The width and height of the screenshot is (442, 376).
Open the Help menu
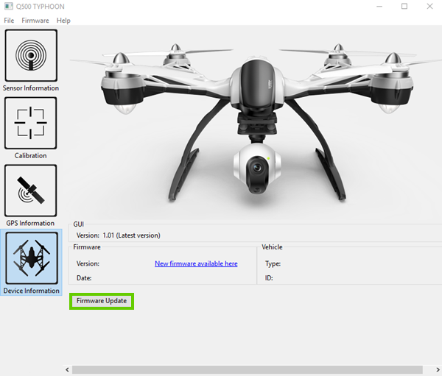(x=63, y=21)
